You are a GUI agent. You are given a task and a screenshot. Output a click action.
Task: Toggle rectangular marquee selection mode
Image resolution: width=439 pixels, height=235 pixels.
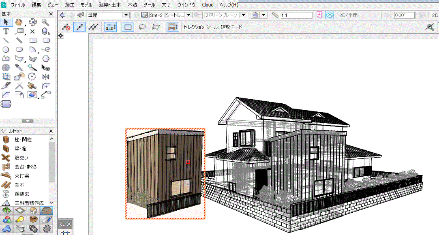[128, 27]
